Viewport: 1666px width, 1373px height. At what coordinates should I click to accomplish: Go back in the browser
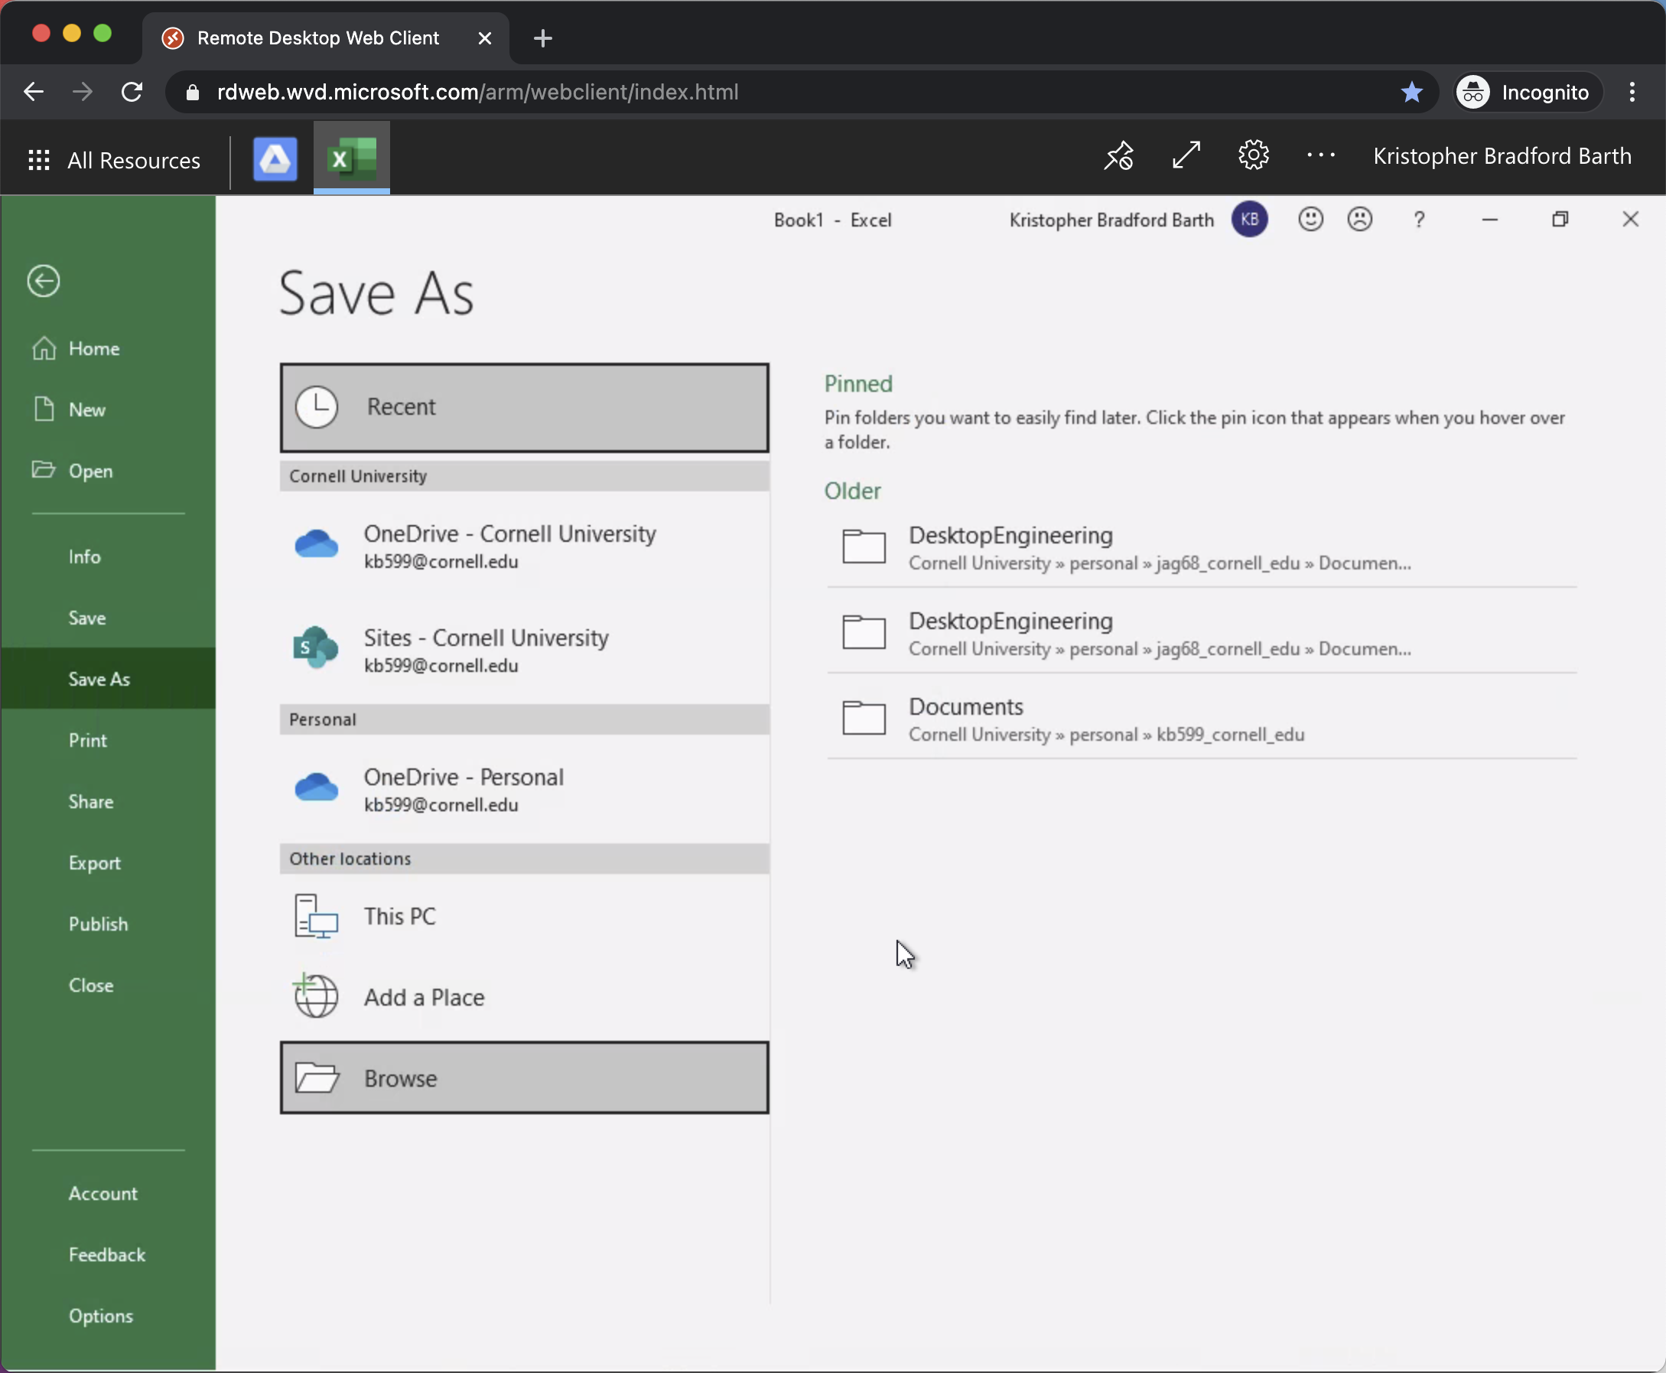[33, 92]
